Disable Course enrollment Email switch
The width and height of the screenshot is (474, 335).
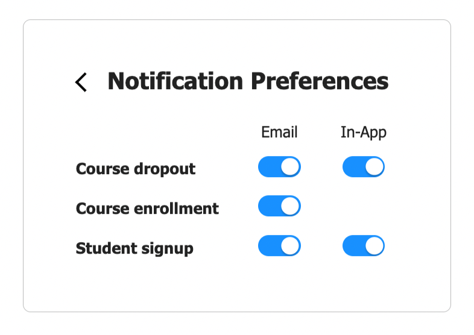tap(279, 206)
